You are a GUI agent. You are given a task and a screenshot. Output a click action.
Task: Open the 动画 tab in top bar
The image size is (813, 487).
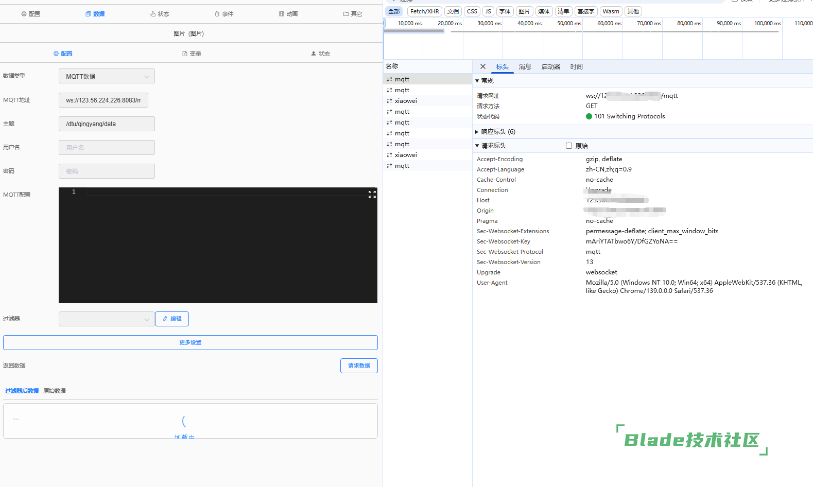288,14
